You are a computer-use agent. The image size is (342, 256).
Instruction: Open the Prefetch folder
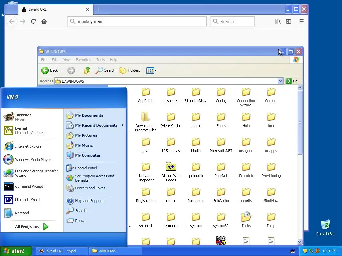(246, 170)
